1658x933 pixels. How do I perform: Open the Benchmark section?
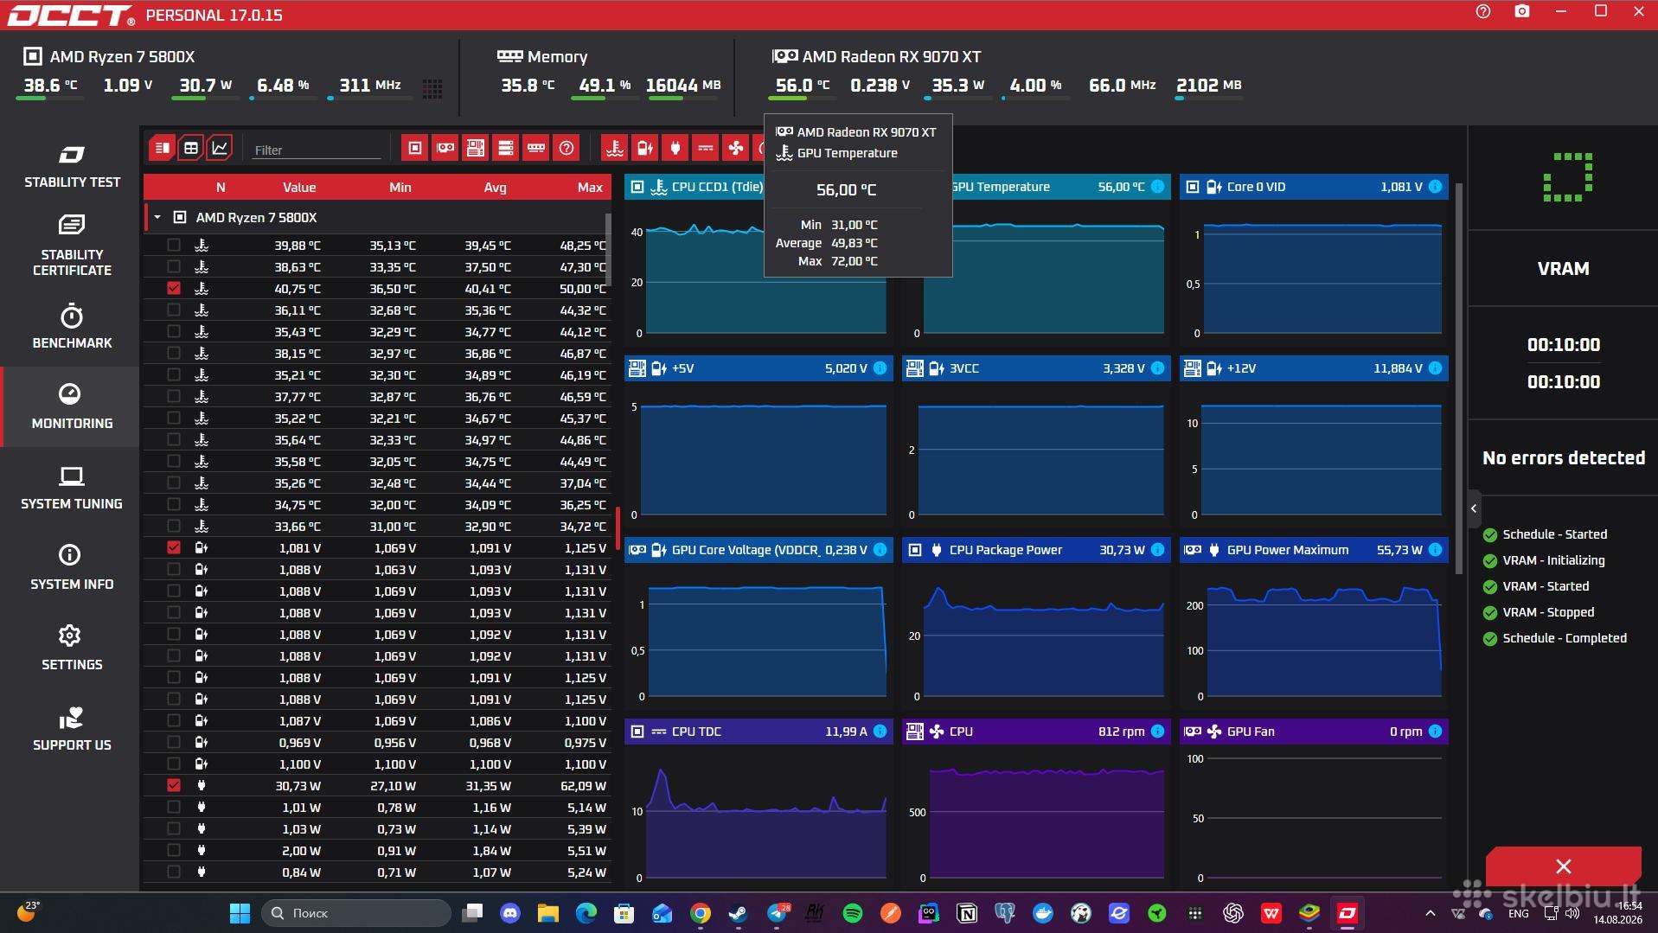(72, 327)
